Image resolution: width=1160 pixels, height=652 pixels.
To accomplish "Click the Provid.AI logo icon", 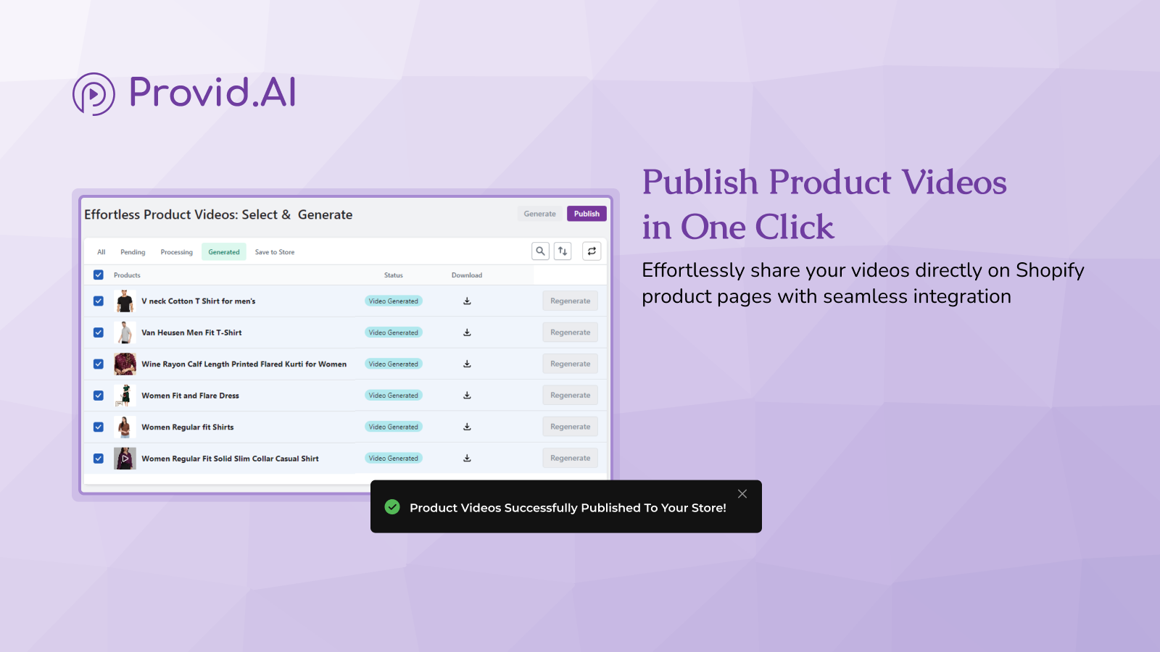I will [94, 94].
